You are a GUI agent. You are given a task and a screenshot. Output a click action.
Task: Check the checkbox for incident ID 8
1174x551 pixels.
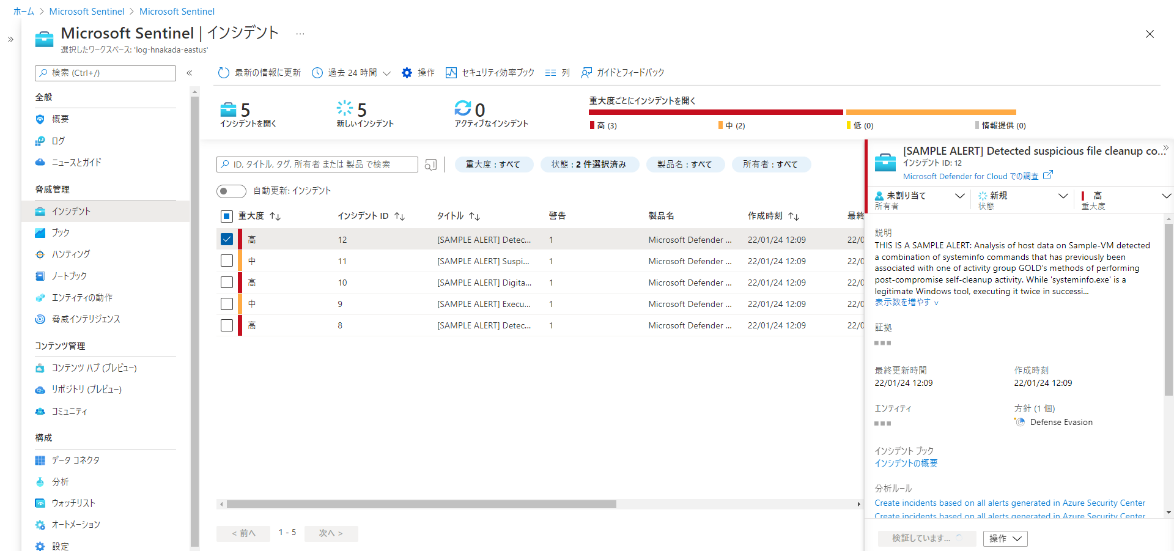[227, 325]
